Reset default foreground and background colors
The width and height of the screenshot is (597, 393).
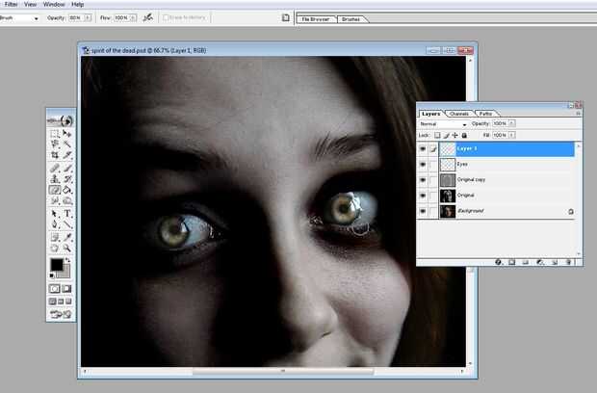coord(52,275)
